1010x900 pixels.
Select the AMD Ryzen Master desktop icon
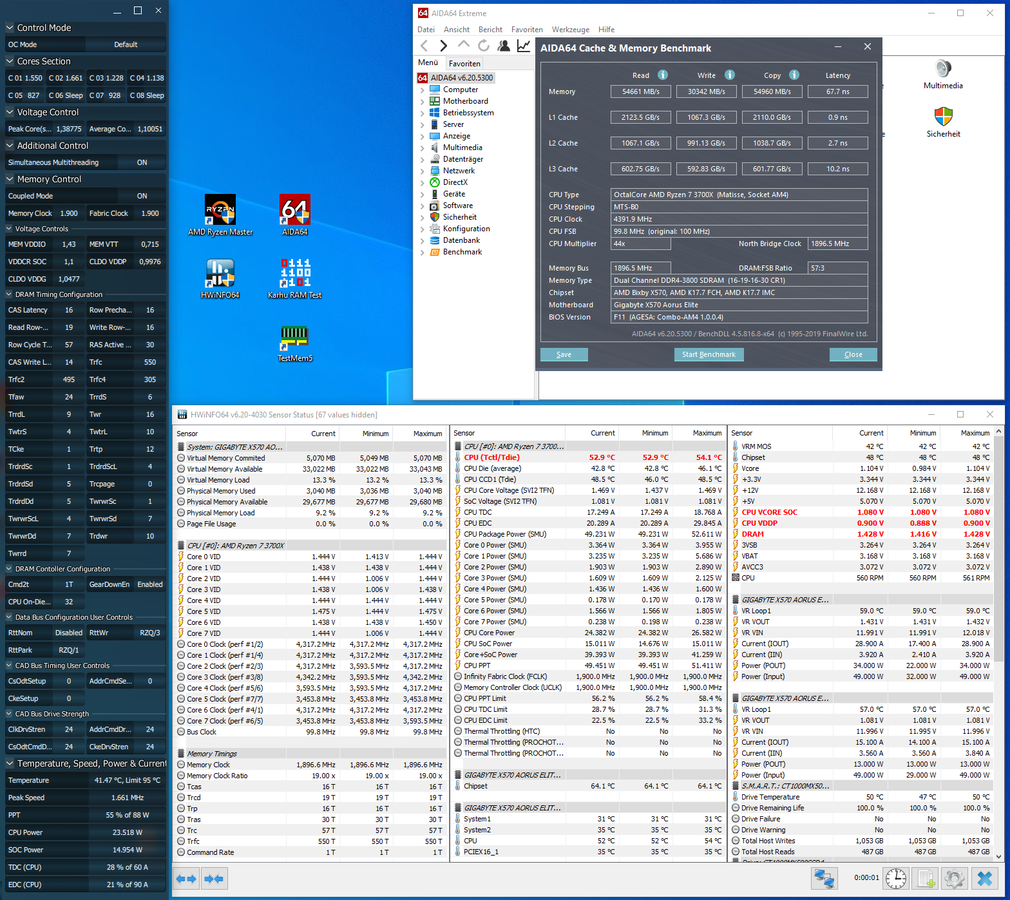pos(220,215)
